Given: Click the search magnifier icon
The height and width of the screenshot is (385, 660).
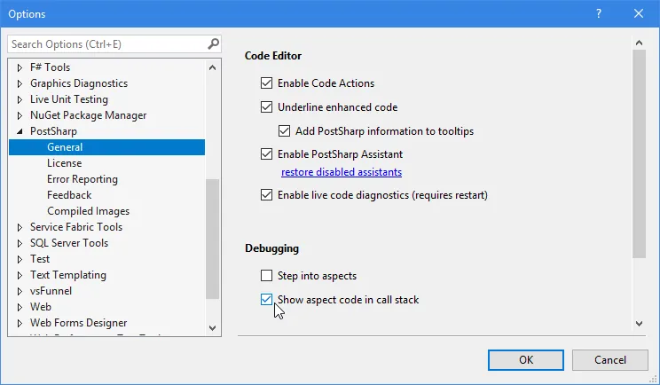Looking at the screenshot, I should coord(214,43).
